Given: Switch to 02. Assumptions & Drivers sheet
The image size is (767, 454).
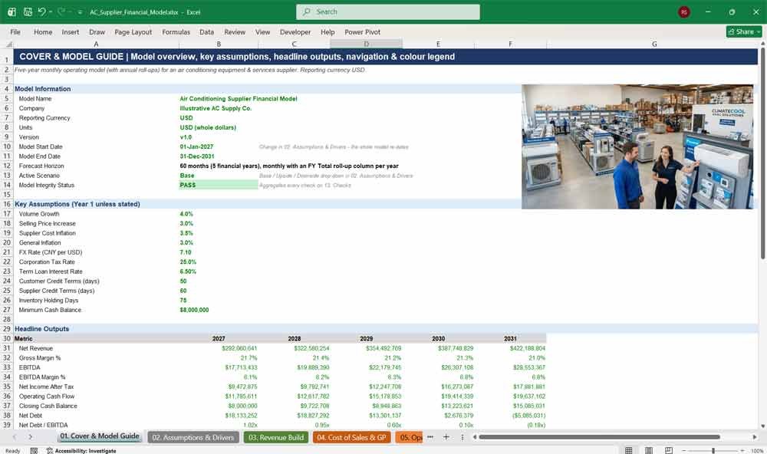Looking at the screenshot, I should [x=193, y=437].
